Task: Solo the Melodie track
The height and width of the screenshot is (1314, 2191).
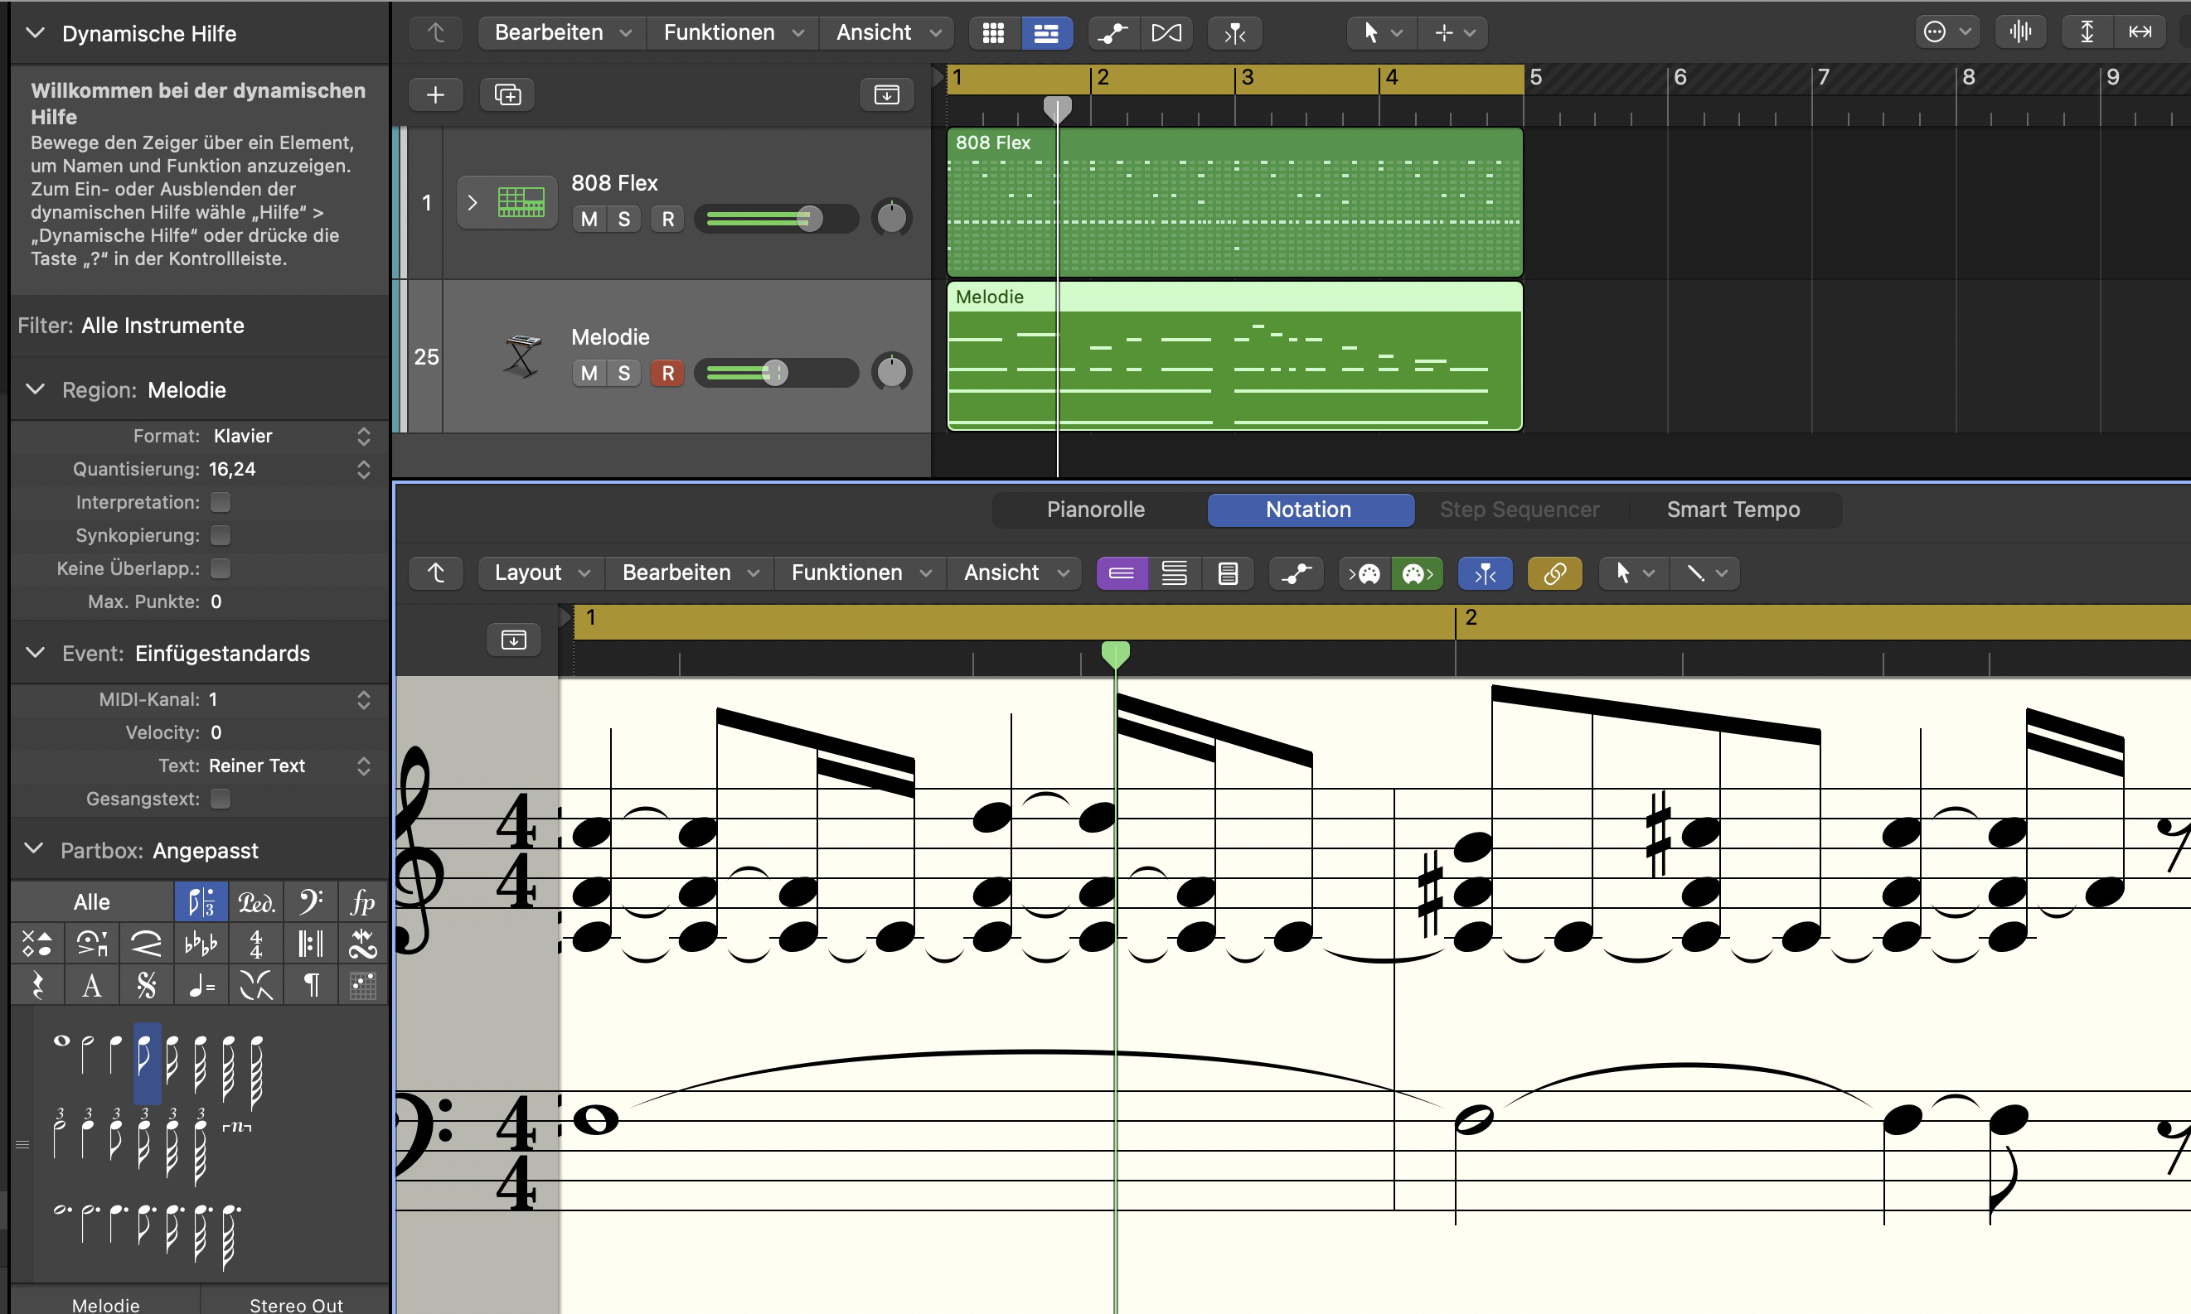Action: coord(624,370)
